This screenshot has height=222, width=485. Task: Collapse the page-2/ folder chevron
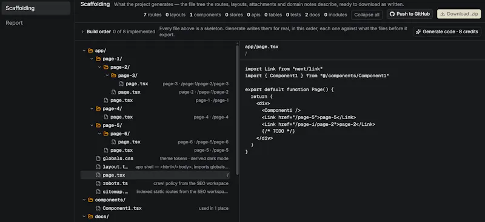99,67
